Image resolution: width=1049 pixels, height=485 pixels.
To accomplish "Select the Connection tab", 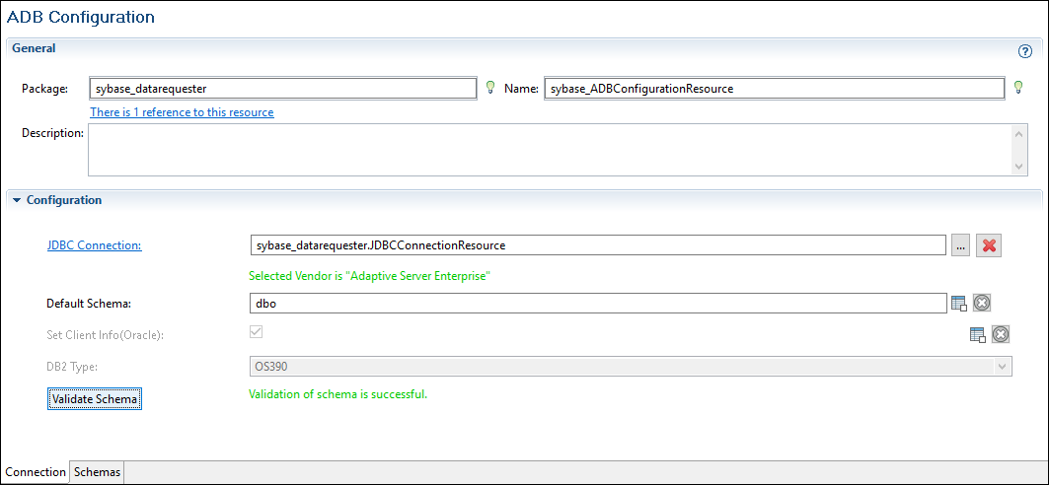I will [36, 471].
